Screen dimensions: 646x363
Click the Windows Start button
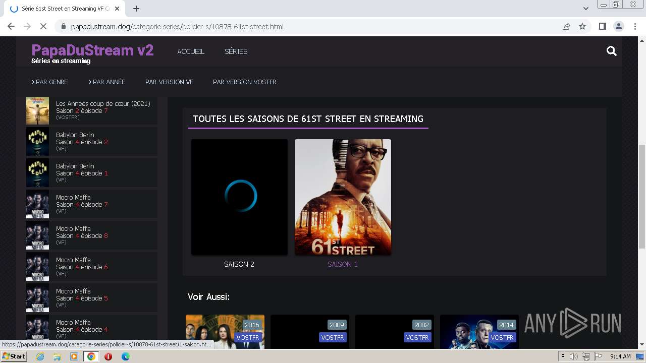pos(14,356)
